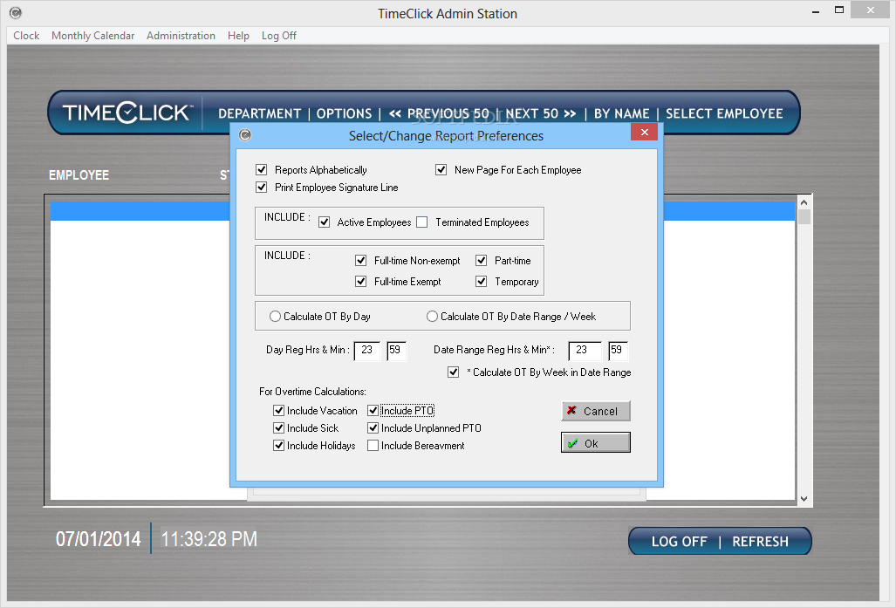The height and width of the screenshot is (608, 896).
Task: Minimize the TimeClick Admin Station window
Action: 816,10
